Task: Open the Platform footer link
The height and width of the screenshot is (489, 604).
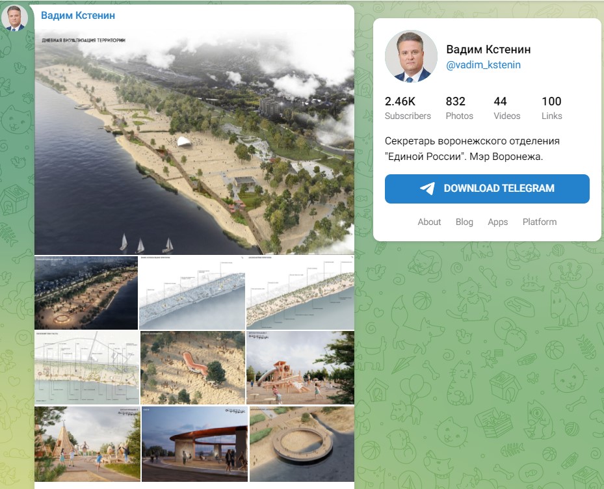Action: click(540, 222)
